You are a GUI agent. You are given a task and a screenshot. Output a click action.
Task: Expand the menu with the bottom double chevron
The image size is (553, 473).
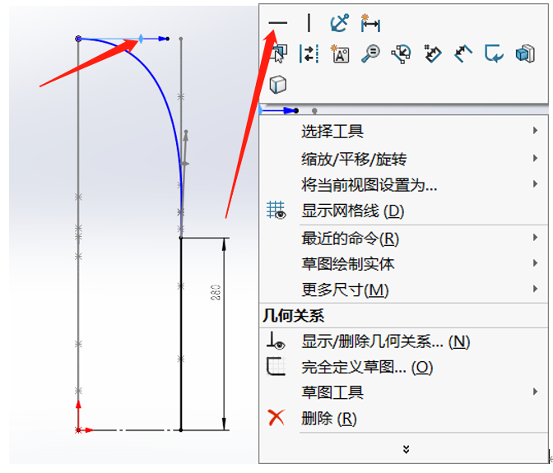point(406,449)
